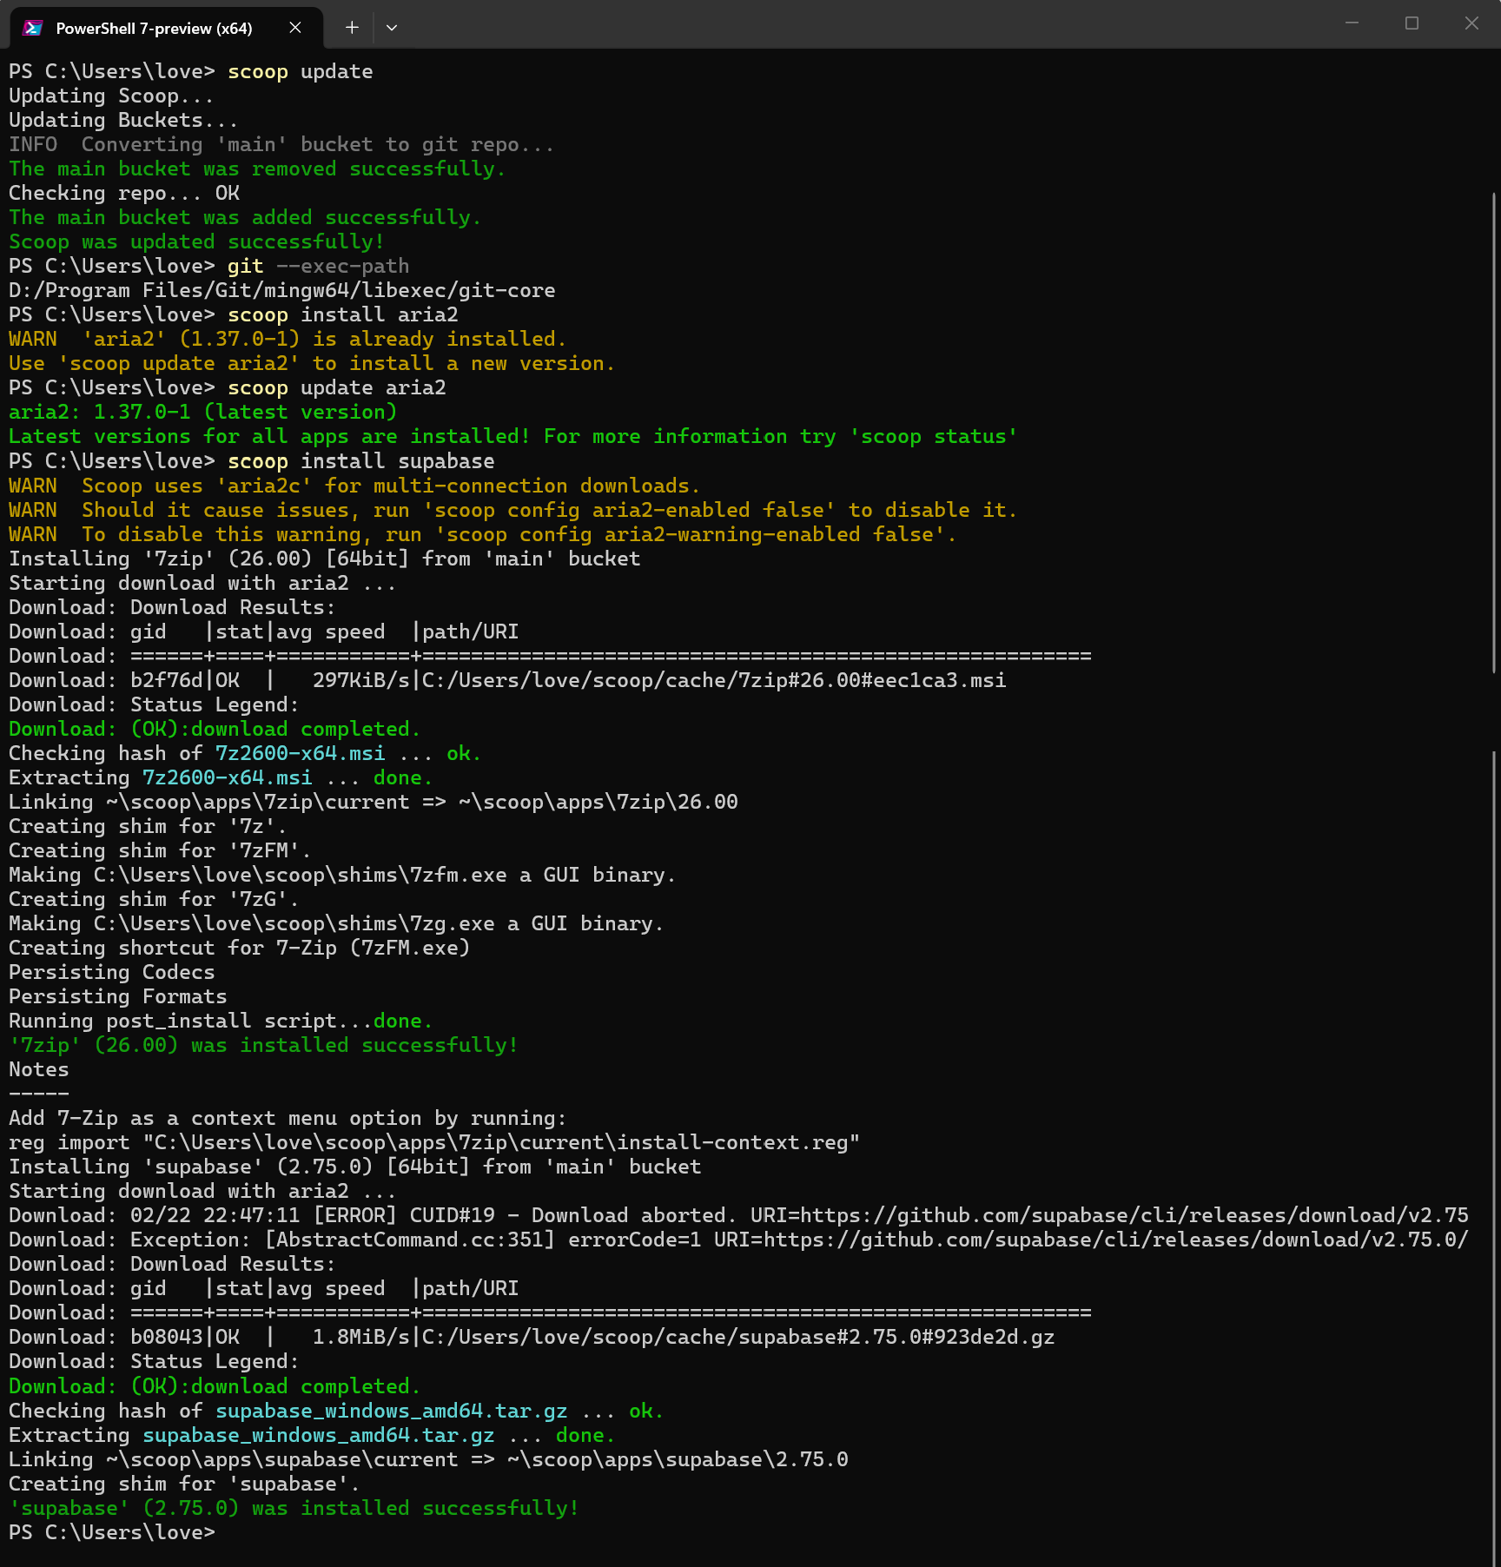Image resolution: width=1501 pixels, height=1567 pixels.
Task: Click 'Persisting Codecs' line
Action: coord(112,972)
